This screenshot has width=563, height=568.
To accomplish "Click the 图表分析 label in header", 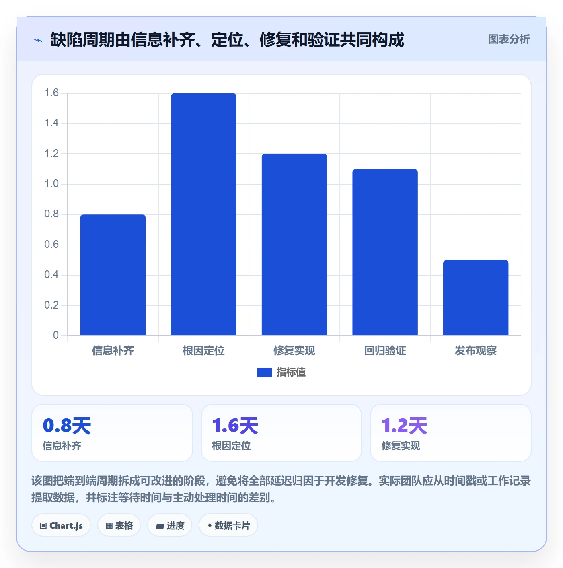I will [x=509, y=39].
